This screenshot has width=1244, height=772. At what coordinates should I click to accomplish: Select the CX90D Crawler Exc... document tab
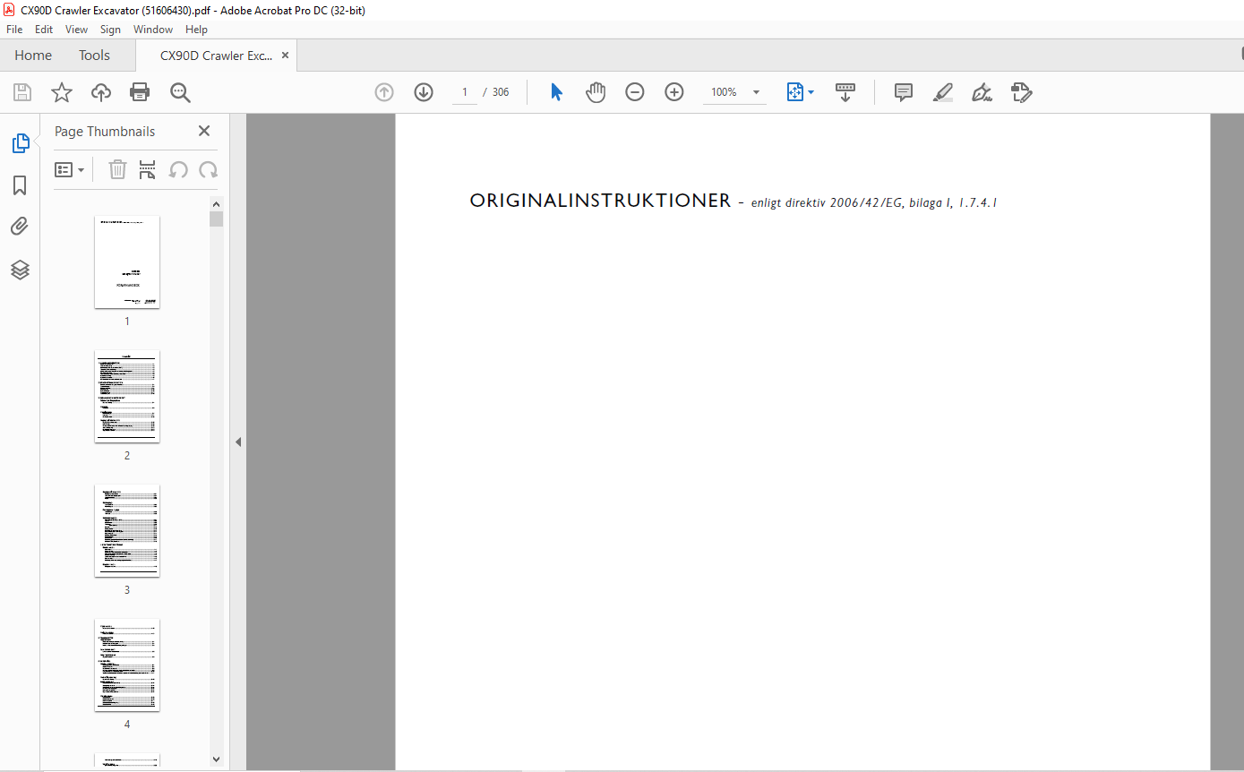click(216, 56)
